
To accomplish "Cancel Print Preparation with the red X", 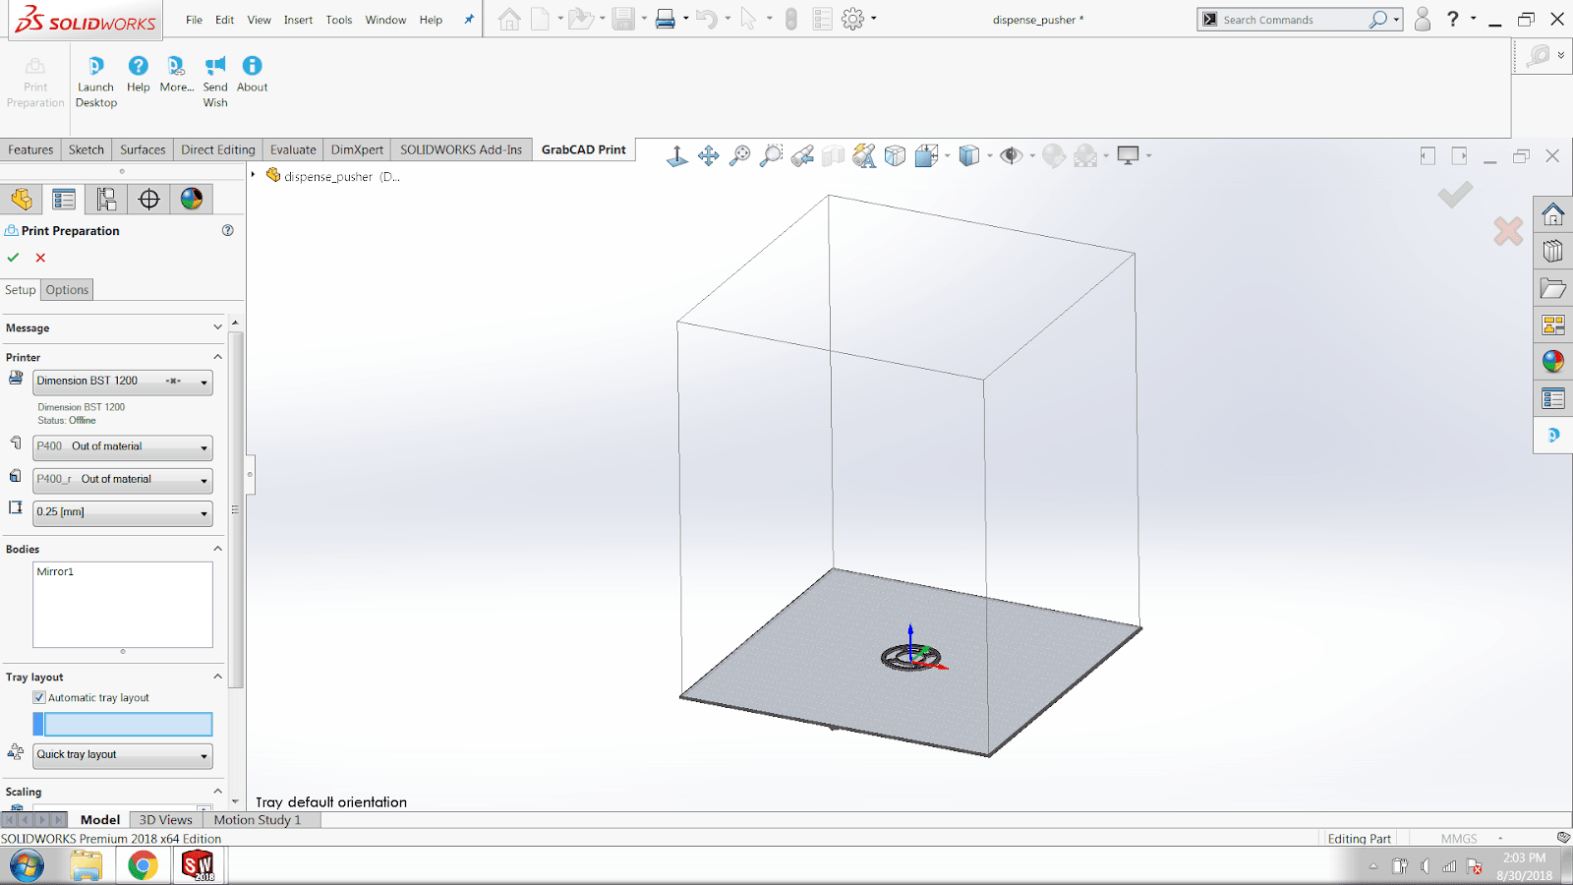I will (40, 258).
